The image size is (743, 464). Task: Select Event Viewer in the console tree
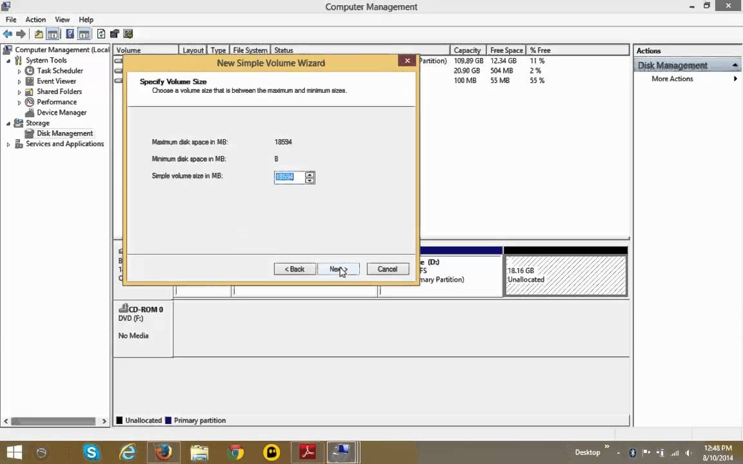(x=56, y=81)
